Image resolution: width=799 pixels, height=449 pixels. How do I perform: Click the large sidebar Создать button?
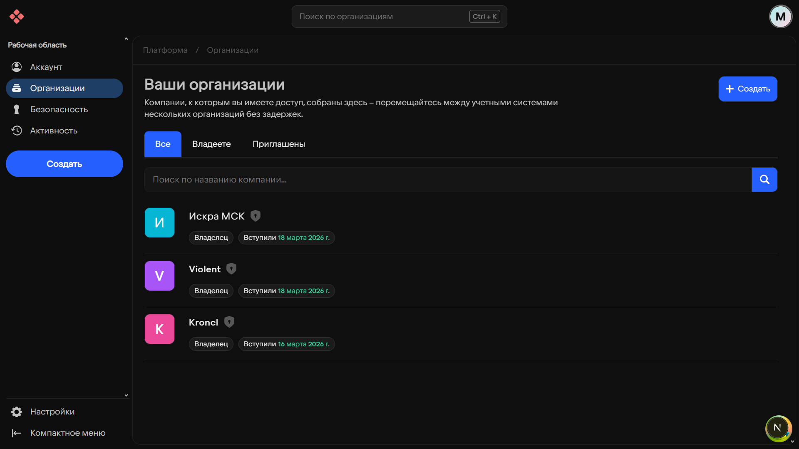point(65,164)
